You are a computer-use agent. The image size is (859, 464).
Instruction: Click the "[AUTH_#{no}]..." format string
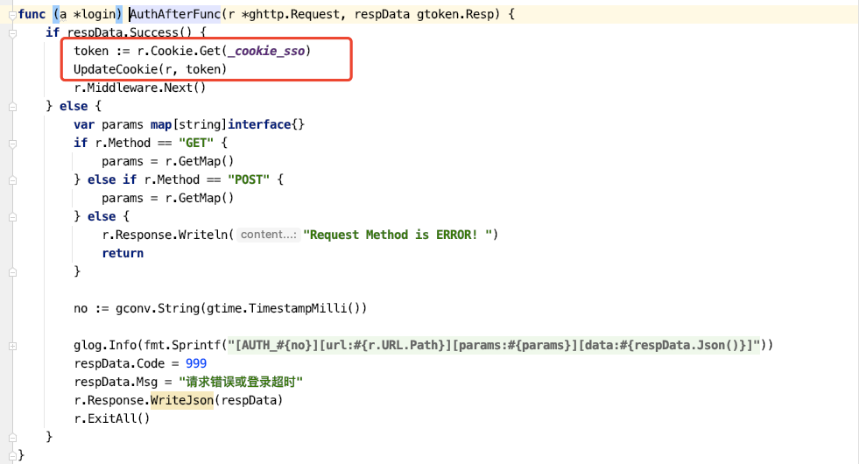494,345
